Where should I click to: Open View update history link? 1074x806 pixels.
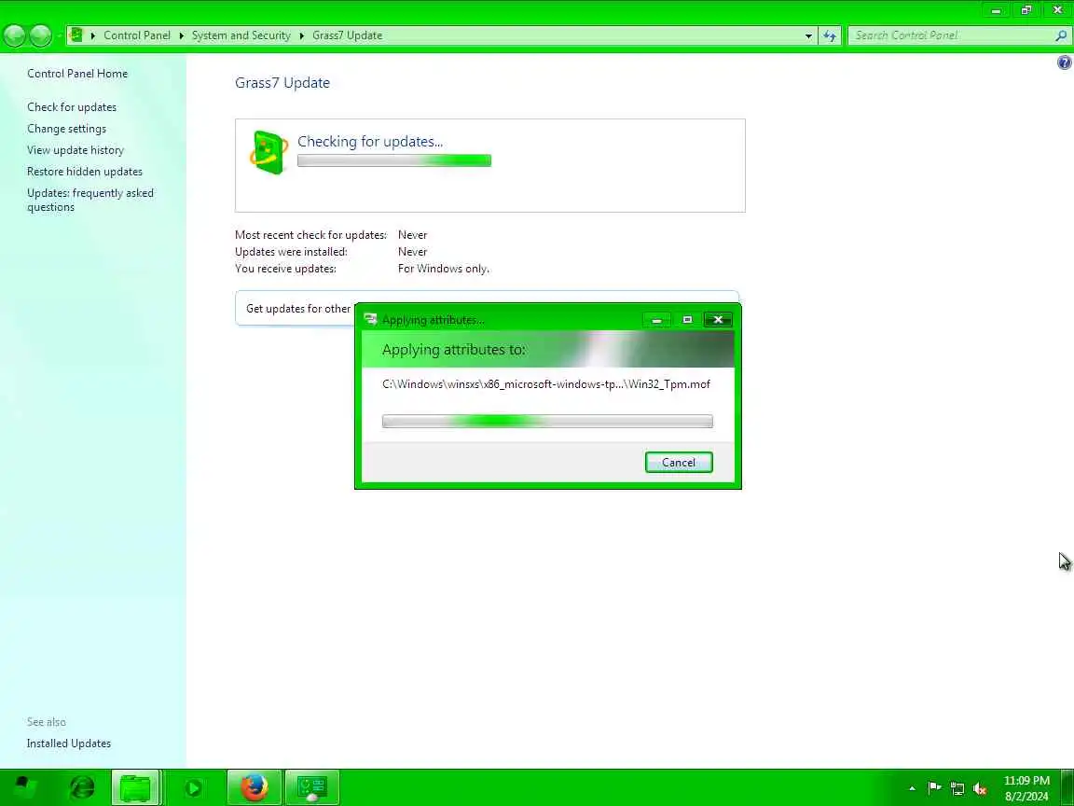point(76,150)
